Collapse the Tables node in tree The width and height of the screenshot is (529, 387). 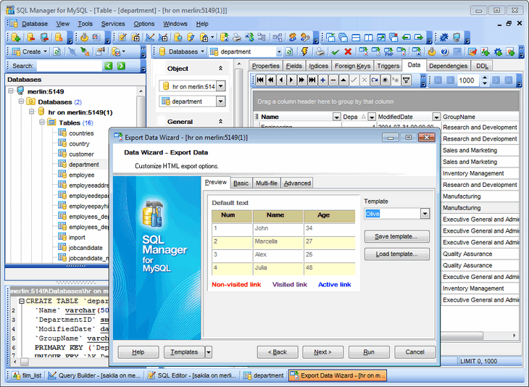pyautogui.click(x=41, y=123)
